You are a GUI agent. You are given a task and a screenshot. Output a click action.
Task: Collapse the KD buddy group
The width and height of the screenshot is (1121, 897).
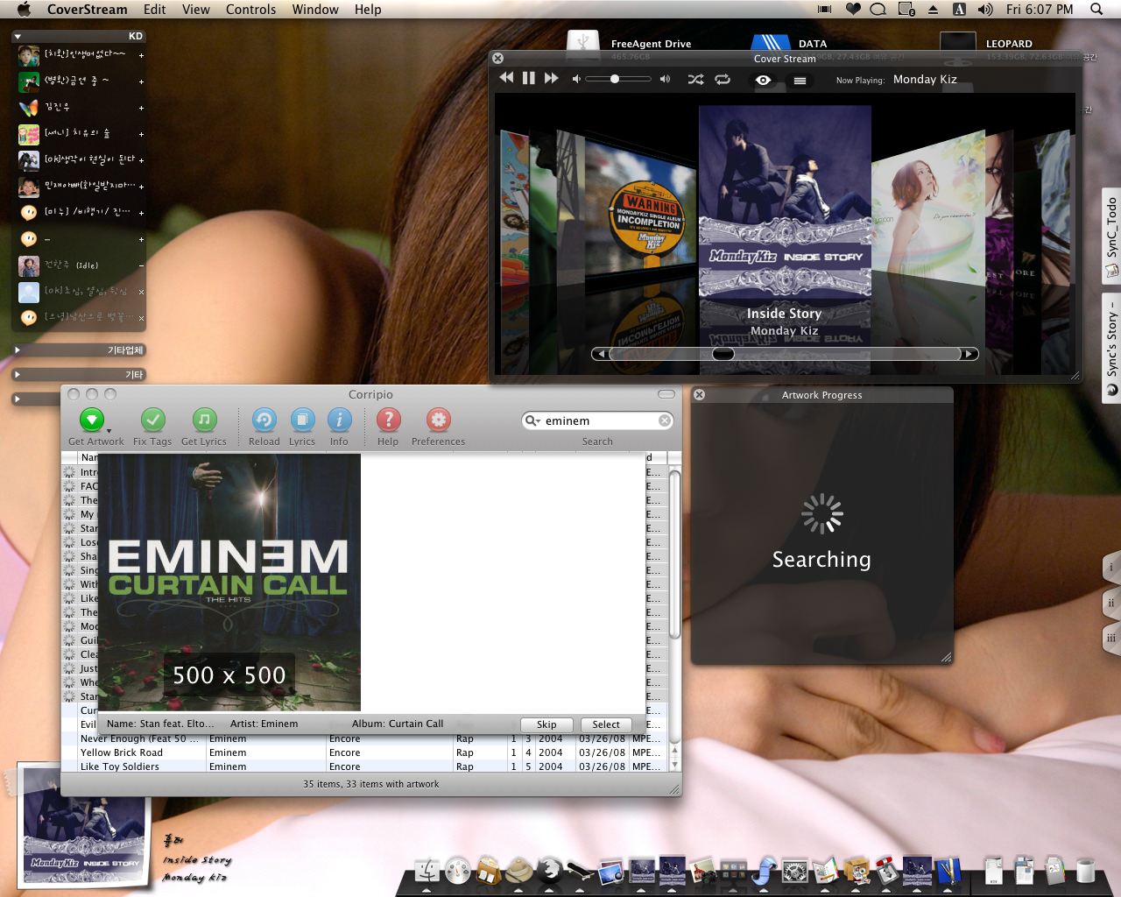click(x=18, y=36)
